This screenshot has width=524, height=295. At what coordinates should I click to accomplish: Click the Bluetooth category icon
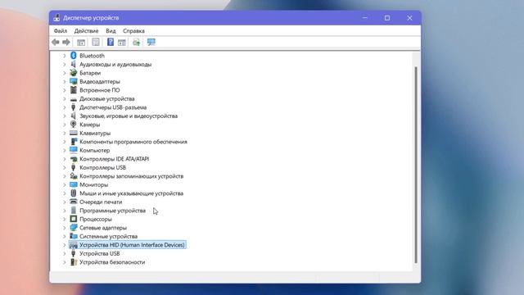pyautogui.click(x=74, y=56)
